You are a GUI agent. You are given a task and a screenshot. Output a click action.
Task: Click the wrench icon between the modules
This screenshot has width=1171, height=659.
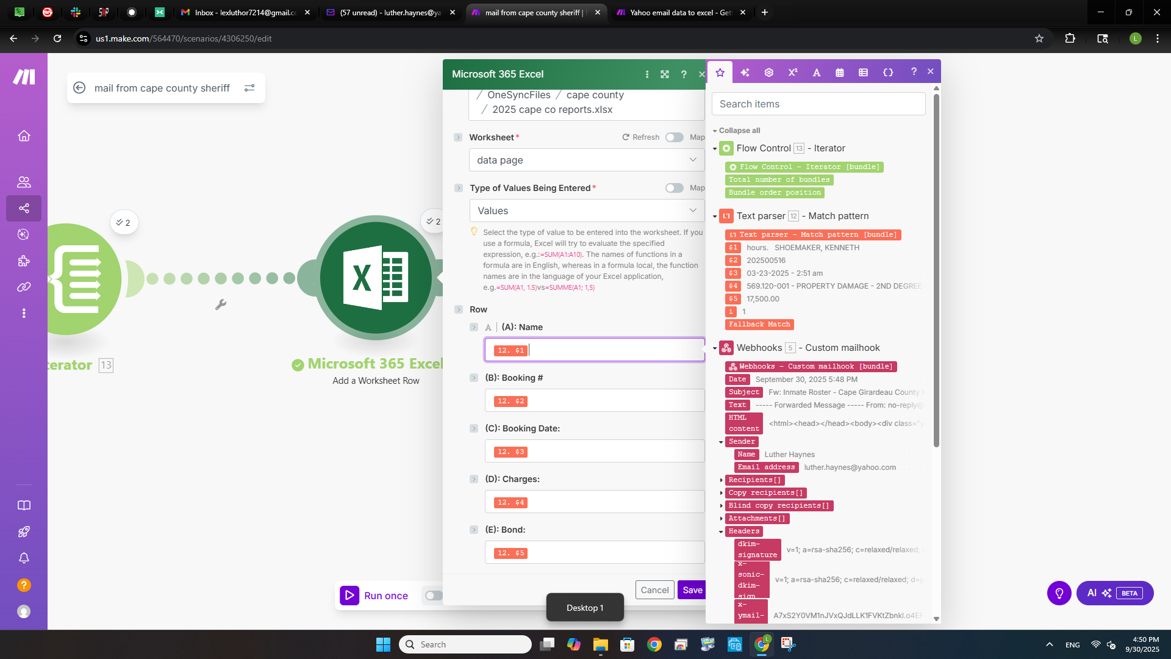tap(221, 304)
